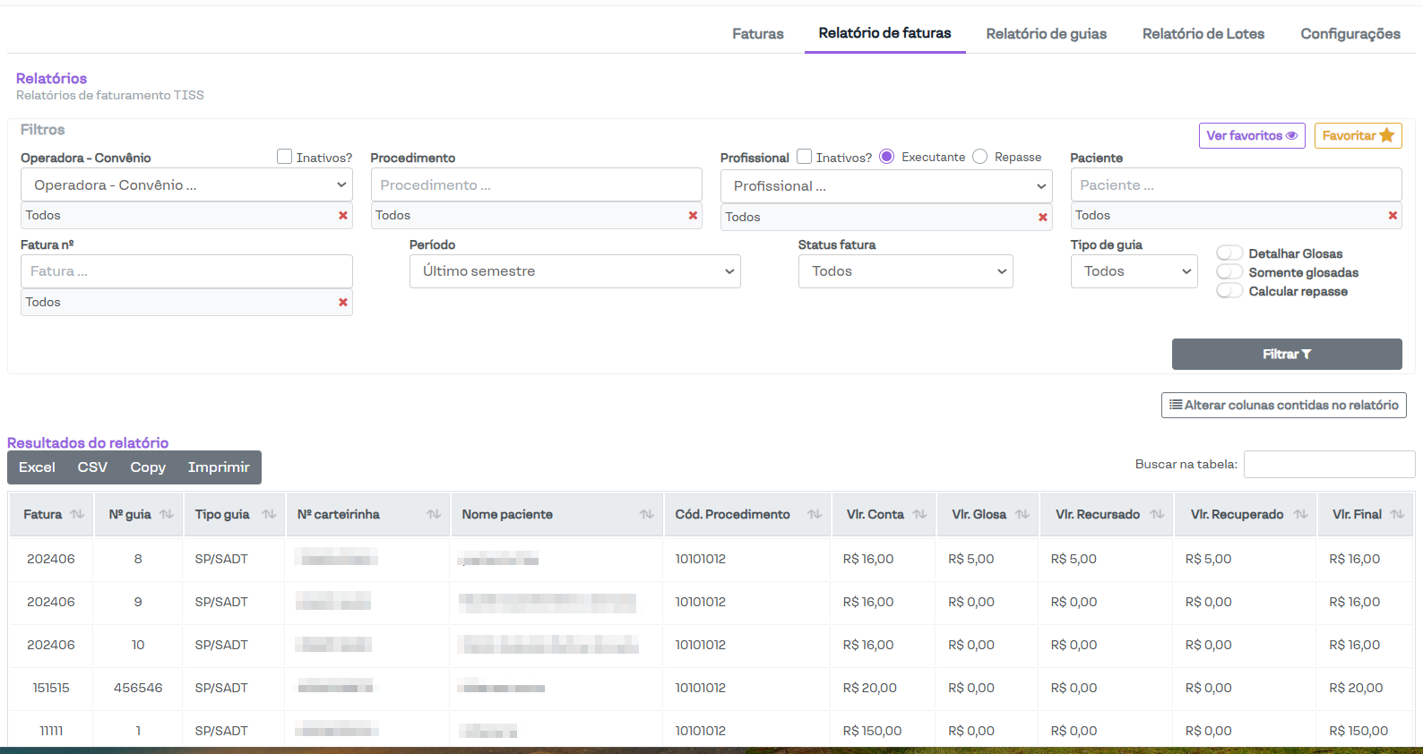Sort by Vlr. Glosa column sort icon
This screenshot has width=1423, height=754.
(1022, 515)
